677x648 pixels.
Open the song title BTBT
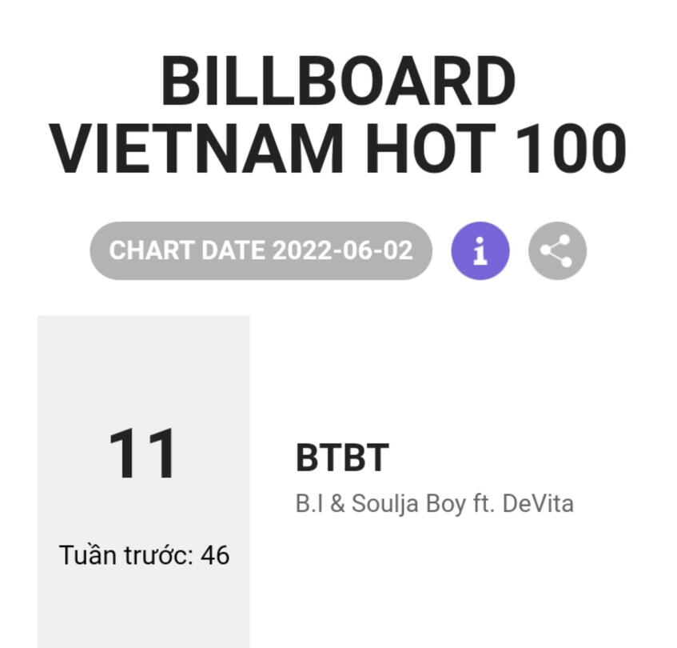pyautogui.click(x=342, y=458)
